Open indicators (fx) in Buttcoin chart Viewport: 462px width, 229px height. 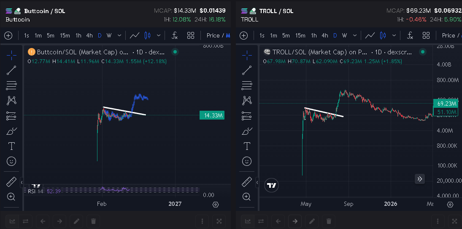tap(174, 35)
